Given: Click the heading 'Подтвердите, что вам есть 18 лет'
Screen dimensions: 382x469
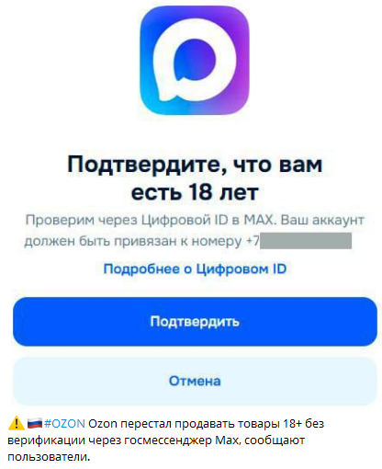Looking at the screenshot, I should [x=195, y=178].
